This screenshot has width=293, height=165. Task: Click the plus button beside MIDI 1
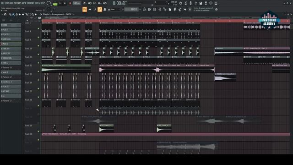click(140, 9)
